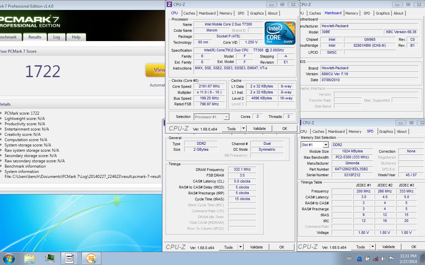The height and width of the screenshot is (265, 425).
Task: Expand the PCMark score: 1722 row
Action: [1, 113]
